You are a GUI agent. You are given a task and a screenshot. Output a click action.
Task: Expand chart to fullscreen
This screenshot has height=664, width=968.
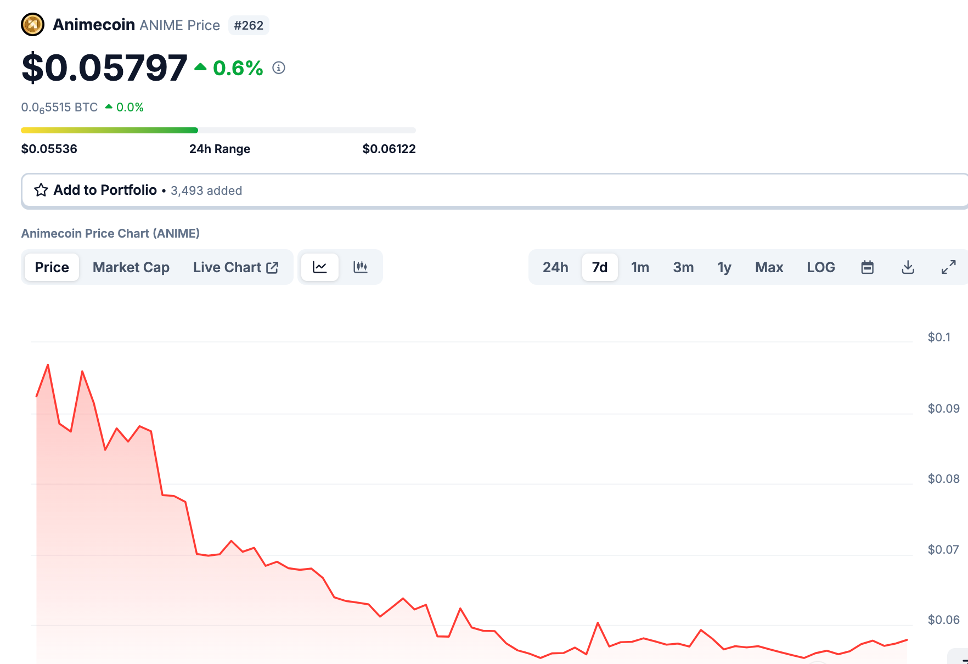point(949,267)
